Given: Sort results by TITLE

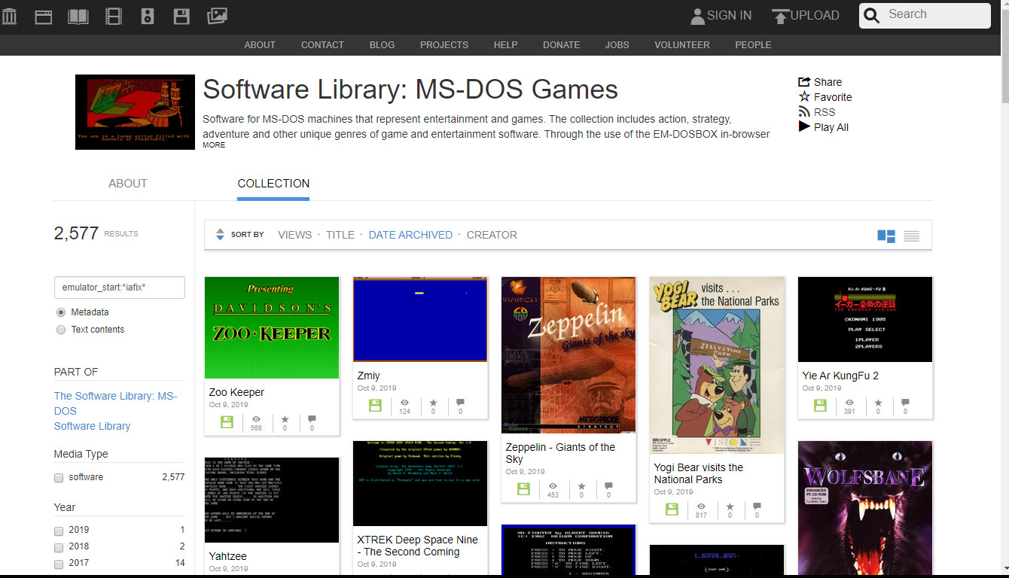Looking at the screenshot, I should tap(340, 235).
